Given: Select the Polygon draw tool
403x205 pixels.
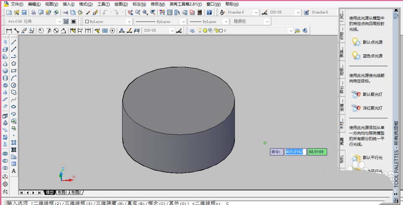Looking at the screenshot, I should [x=14, y=64].
